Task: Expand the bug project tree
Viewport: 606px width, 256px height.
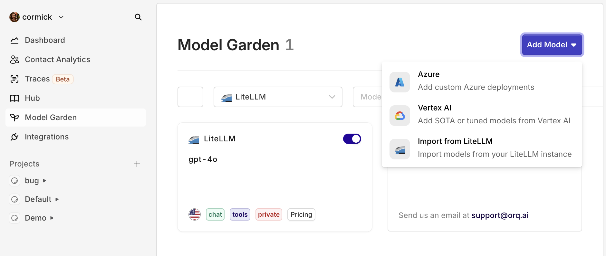Action: pyautogui.click(x=44, y=181)
